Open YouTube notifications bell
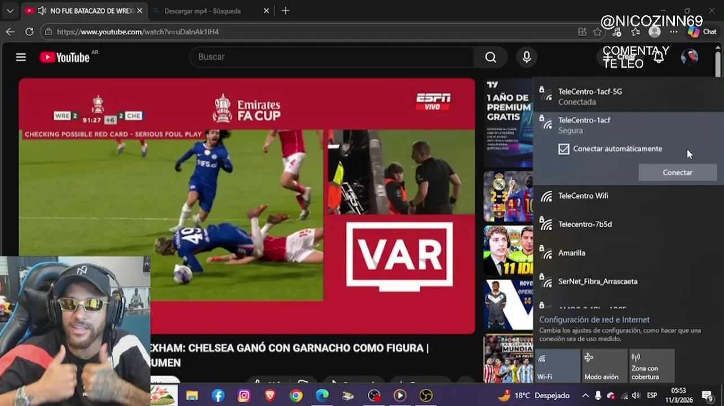Image resolution: width=724 pixels, height=406 pixels. [x=658, y=57]
